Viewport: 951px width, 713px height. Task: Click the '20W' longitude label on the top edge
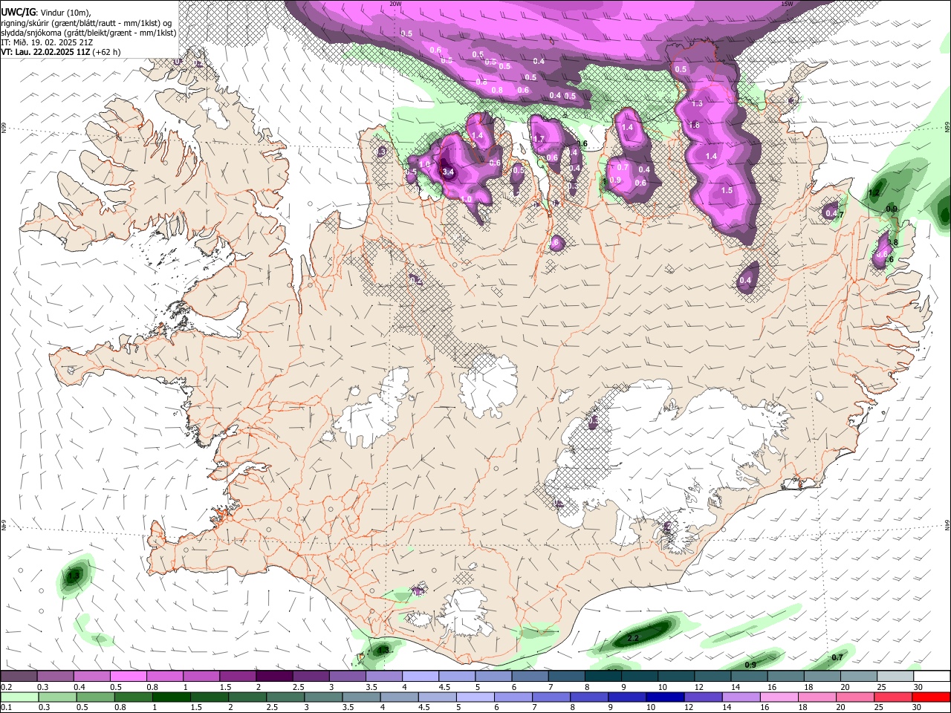point(395,4)
